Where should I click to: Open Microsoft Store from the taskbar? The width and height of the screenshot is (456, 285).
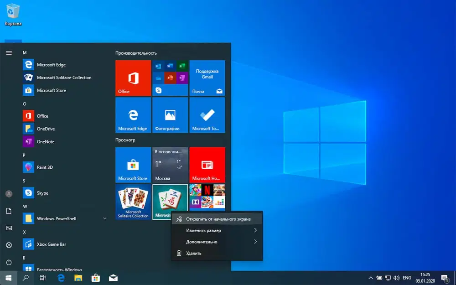click(95, 277)
